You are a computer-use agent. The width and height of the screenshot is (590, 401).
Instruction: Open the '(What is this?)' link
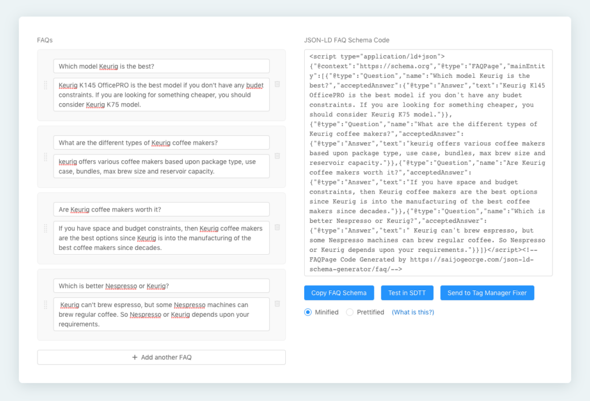413,312
